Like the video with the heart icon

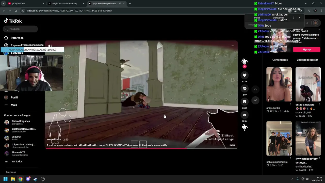coord(245,75)
